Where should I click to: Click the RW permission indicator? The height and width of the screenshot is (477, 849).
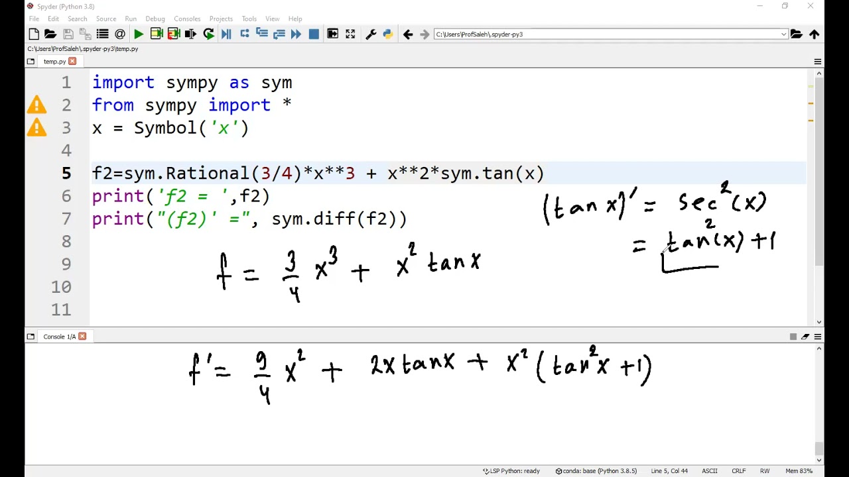(x=765, y=471)
